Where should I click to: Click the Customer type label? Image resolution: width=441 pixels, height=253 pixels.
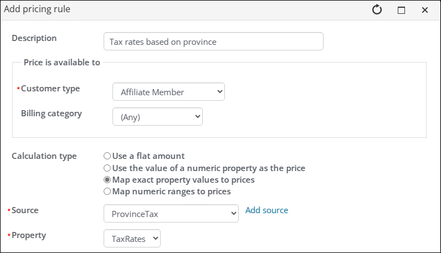(50, 89)
